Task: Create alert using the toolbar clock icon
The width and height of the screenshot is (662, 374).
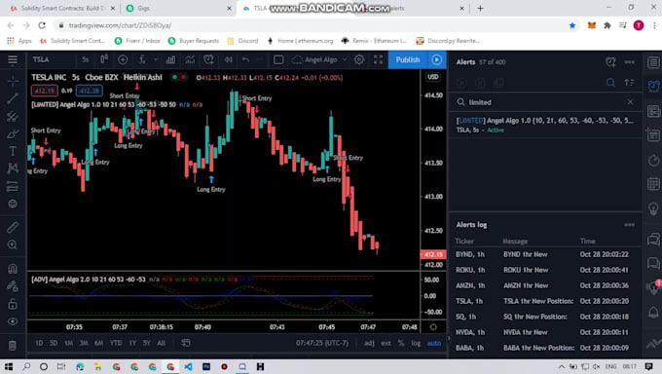Action: tap(208, 59)
